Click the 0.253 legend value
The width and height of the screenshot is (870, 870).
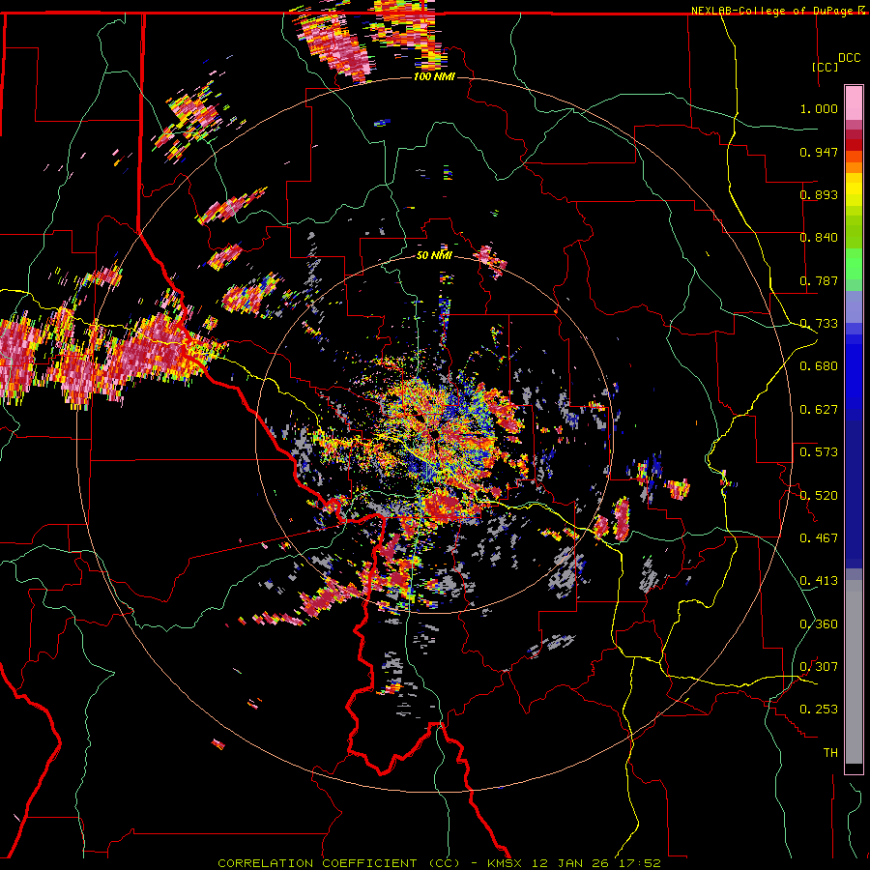click(x=819, y=710)
